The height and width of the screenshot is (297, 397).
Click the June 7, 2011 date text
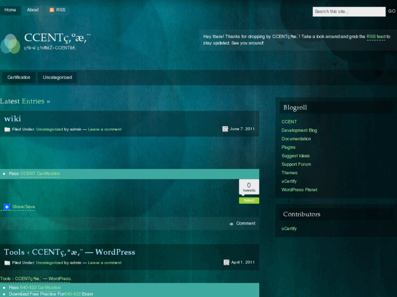(242, 129)
